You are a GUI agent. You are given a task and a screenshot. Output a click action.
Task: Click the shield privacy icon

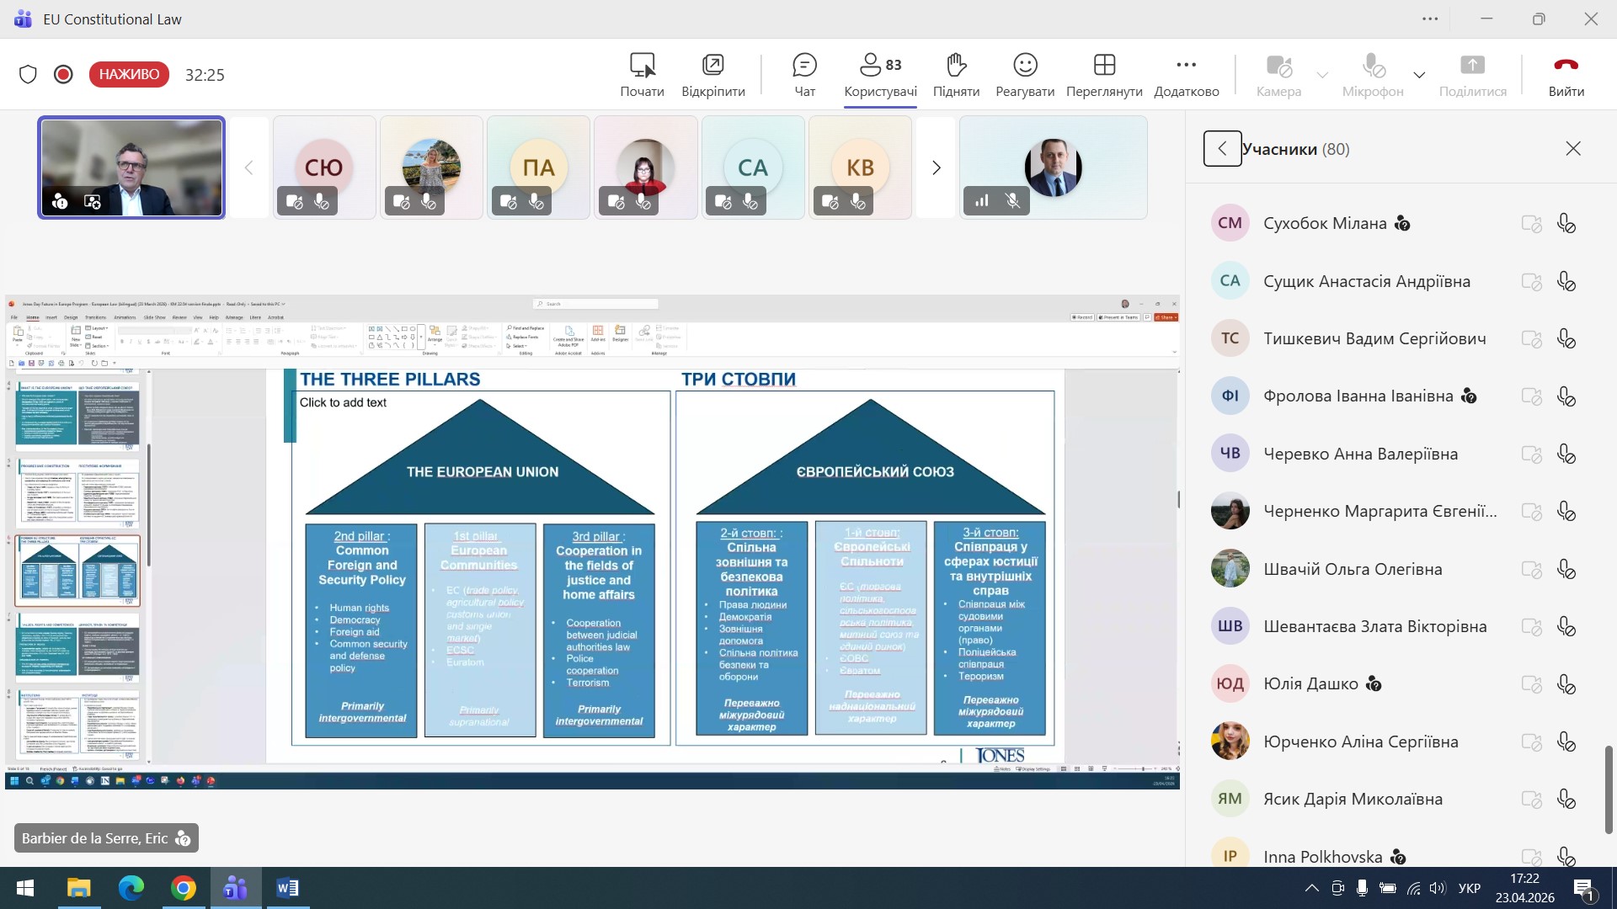coord(28,75)
